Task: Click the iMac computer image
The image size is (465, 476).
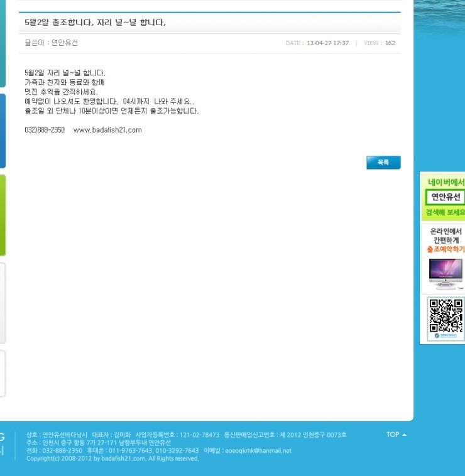Action: [x=445, y=274]
